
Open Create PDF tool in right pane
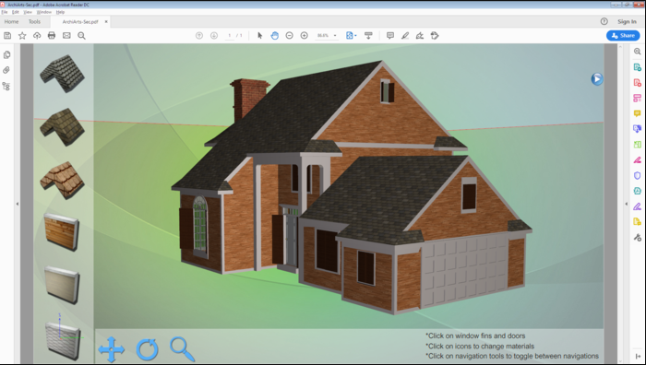[x=637, y=83]
